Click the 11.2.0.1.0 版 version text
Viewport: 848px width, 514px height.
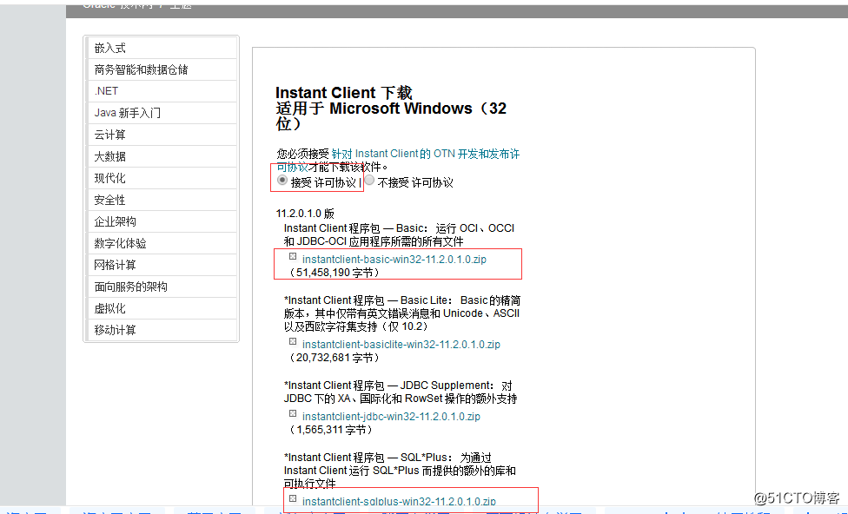(305, 214)
